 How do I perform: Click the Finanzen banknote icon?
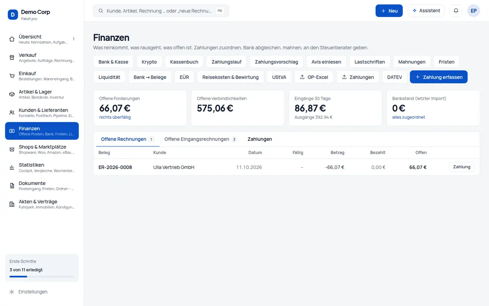pos(12,131)
